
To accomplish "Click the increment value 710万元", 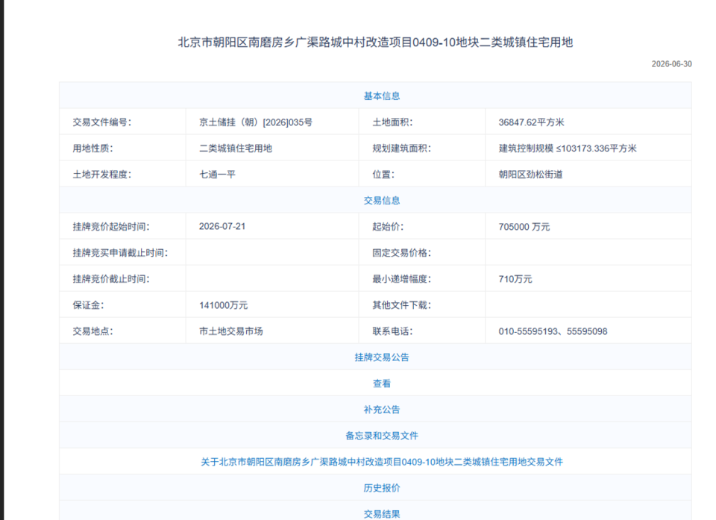I will [515, 279].
